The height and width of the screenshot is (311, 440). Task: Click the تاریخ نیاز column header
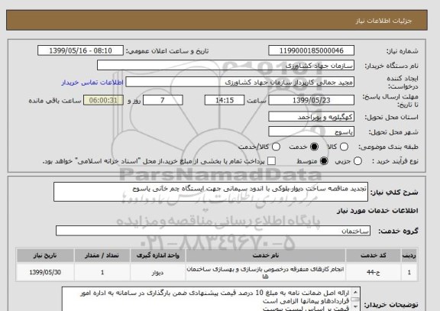point(45,255)
